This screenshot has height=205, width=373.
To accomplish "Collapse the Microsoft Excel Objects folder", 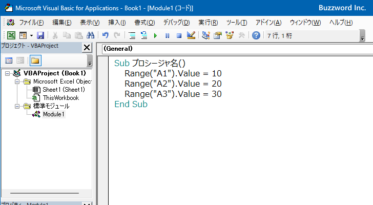I will 17,82.
